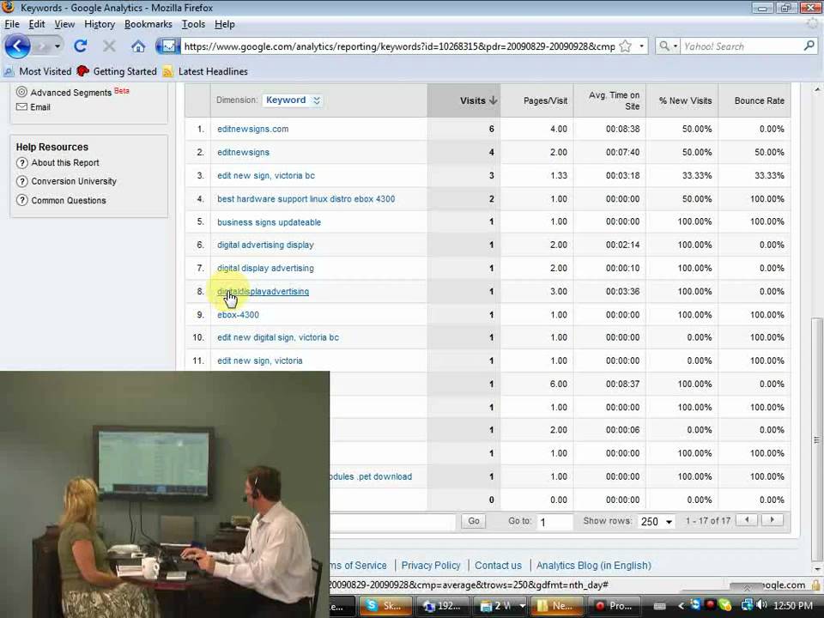Image resolution: width=824 pixels, height=618 pixels.
Task: Click the Go to page number field
Action: 554,522
